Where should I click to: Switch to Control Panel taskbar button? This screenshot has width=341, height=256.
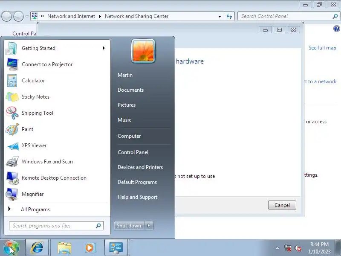(x=116, y=248)
